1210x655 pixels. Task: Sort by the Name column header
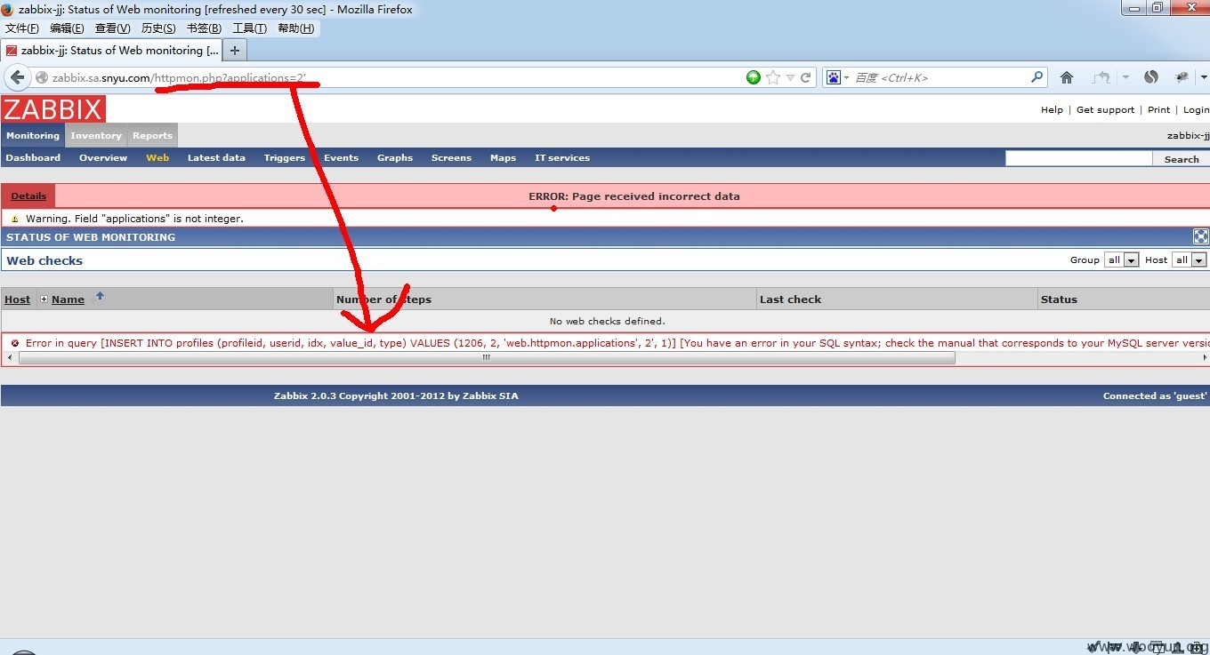click(x=68, y=300)
